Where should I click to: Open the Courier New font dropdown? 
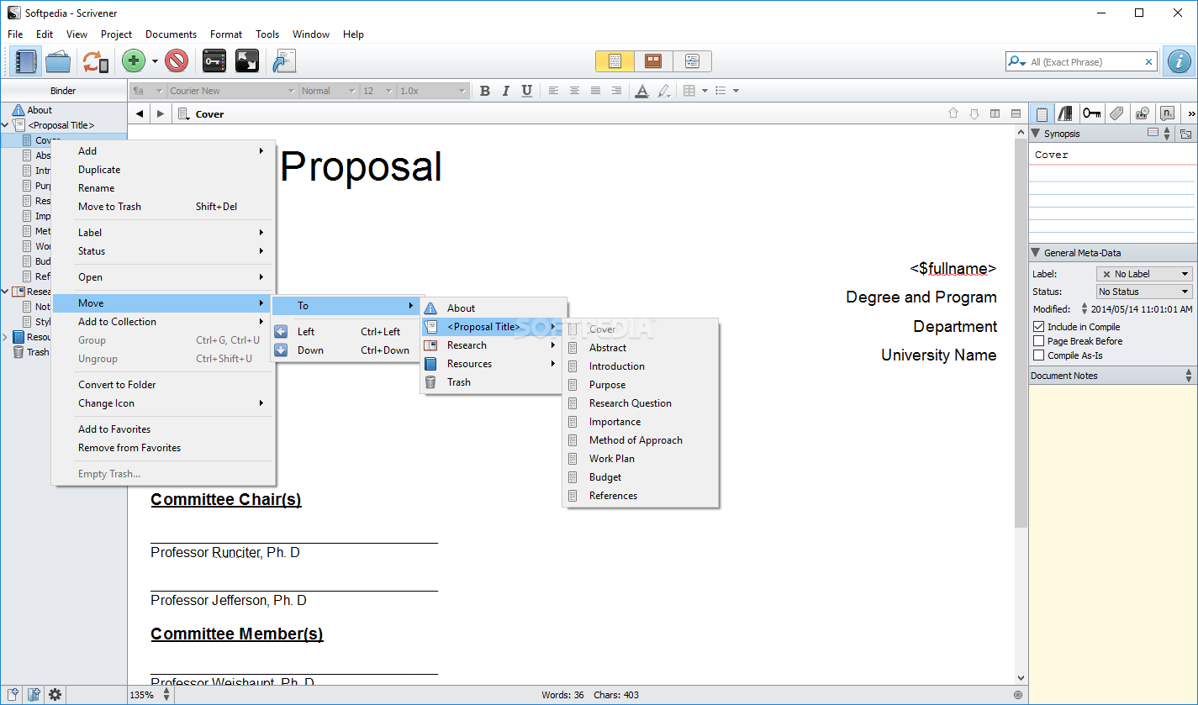[x=233, y=91]
